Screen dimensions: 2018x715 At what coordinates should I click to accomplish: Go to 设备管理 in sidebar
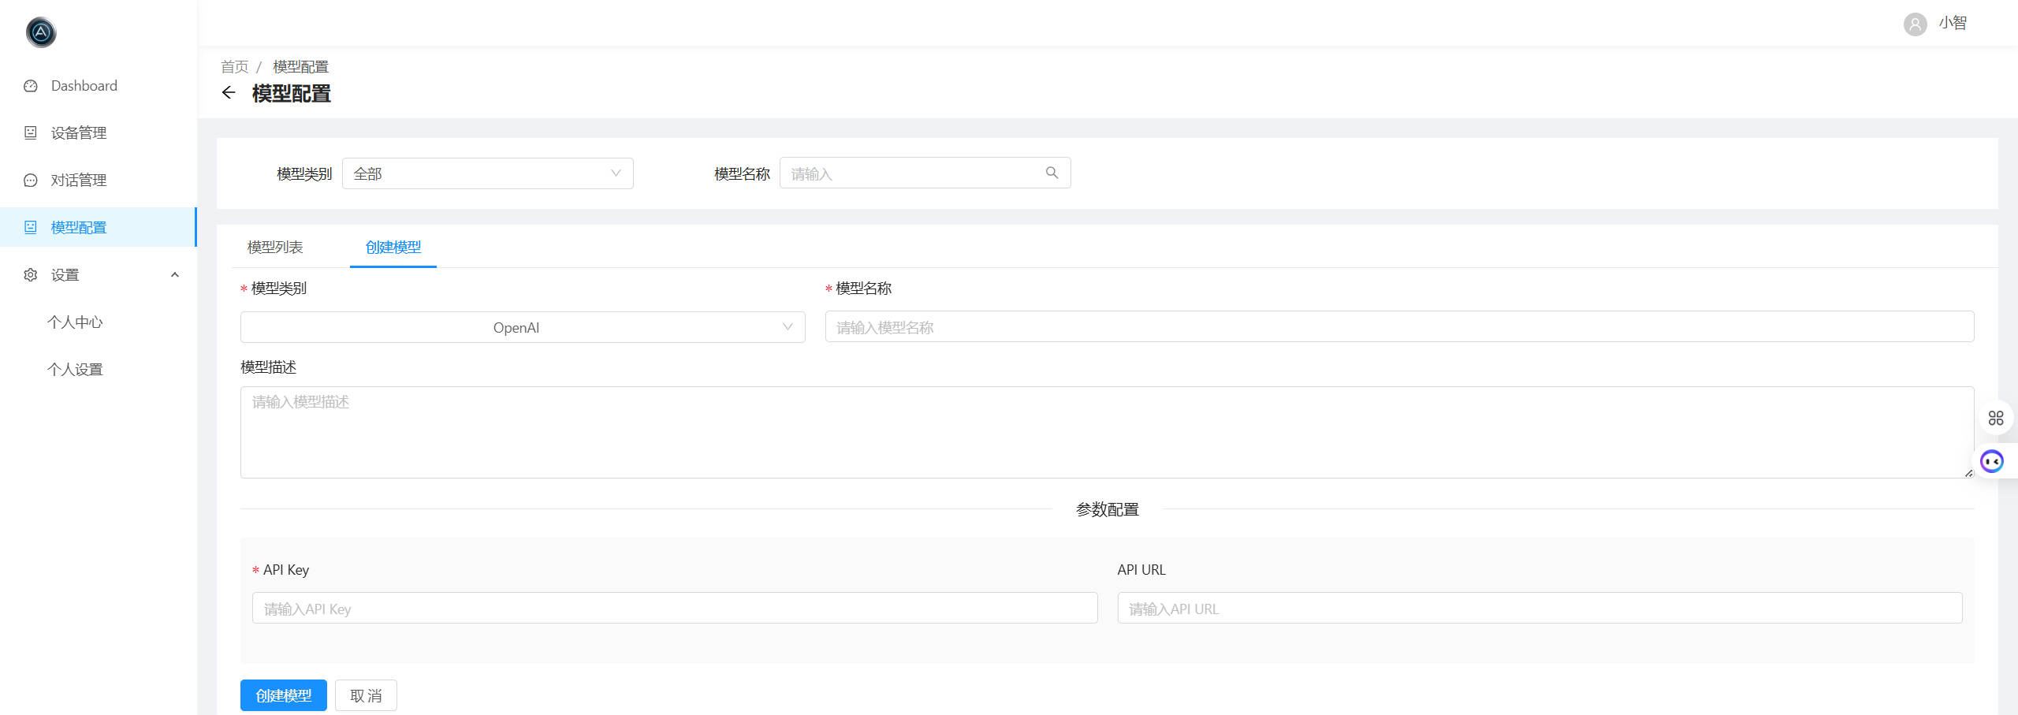(x=78, y=133)
